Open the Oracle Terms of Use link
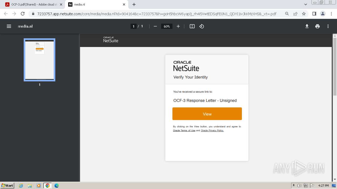This screenshot has height=189, width=337. tap(184, 130)
